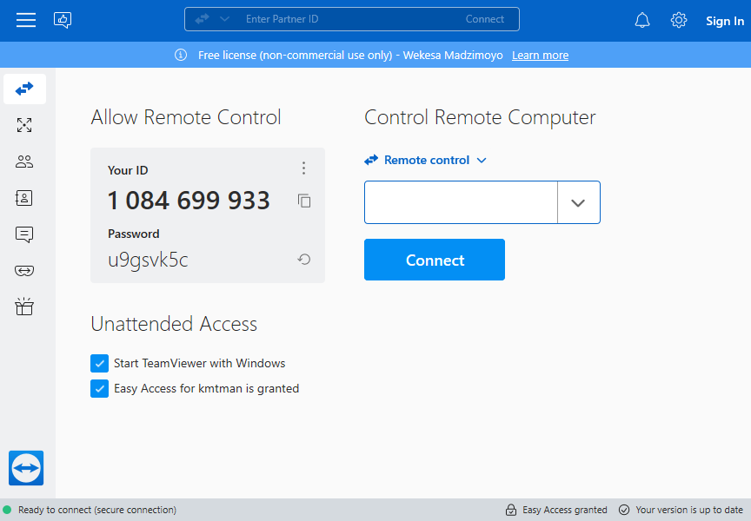Click the password u9gsvk5c

pos(148,260)
